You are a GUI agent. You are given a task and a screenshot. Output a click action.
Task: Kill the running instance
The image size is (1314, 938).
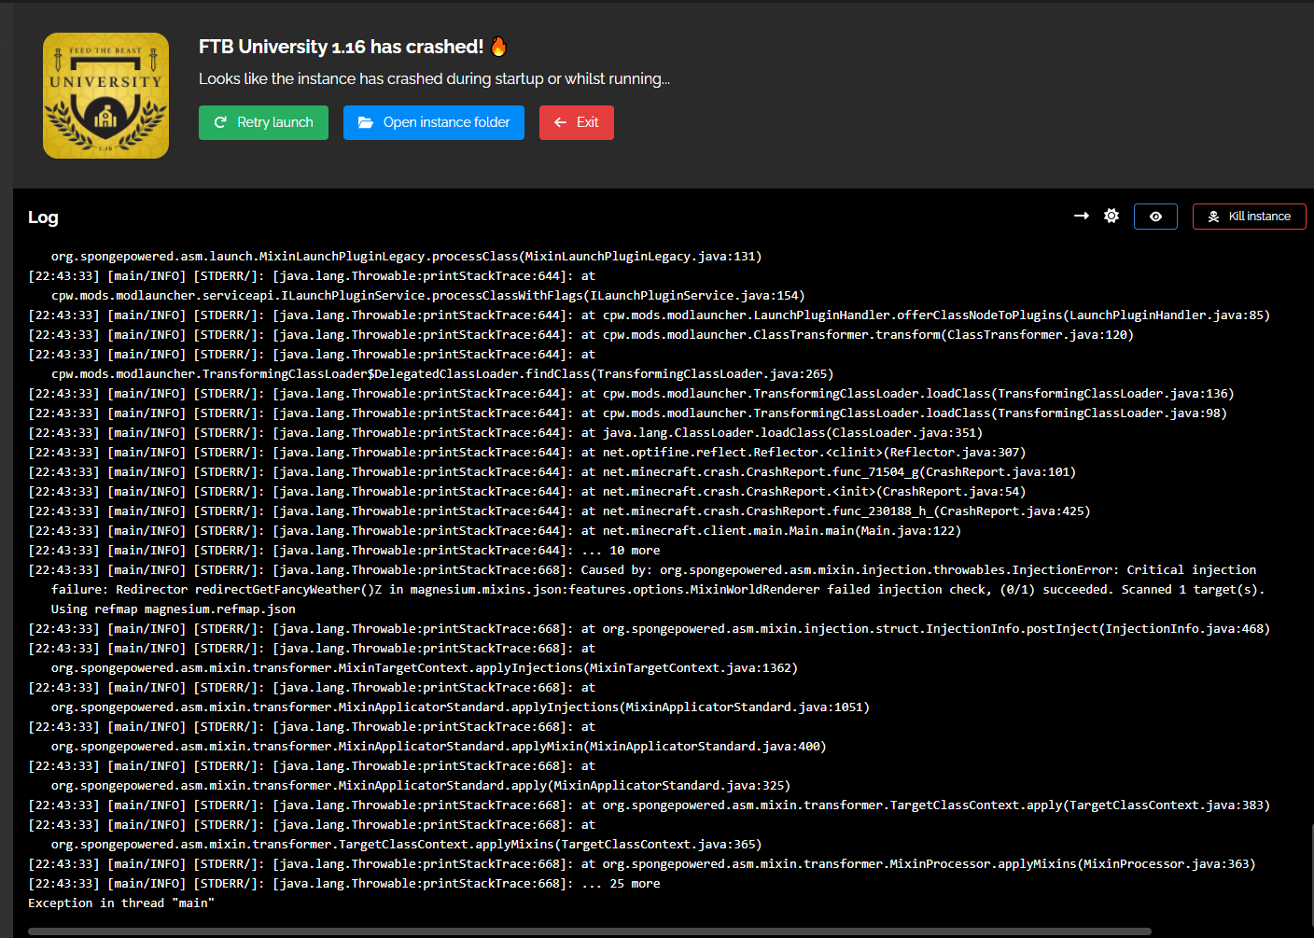[x=1250, y=217]
